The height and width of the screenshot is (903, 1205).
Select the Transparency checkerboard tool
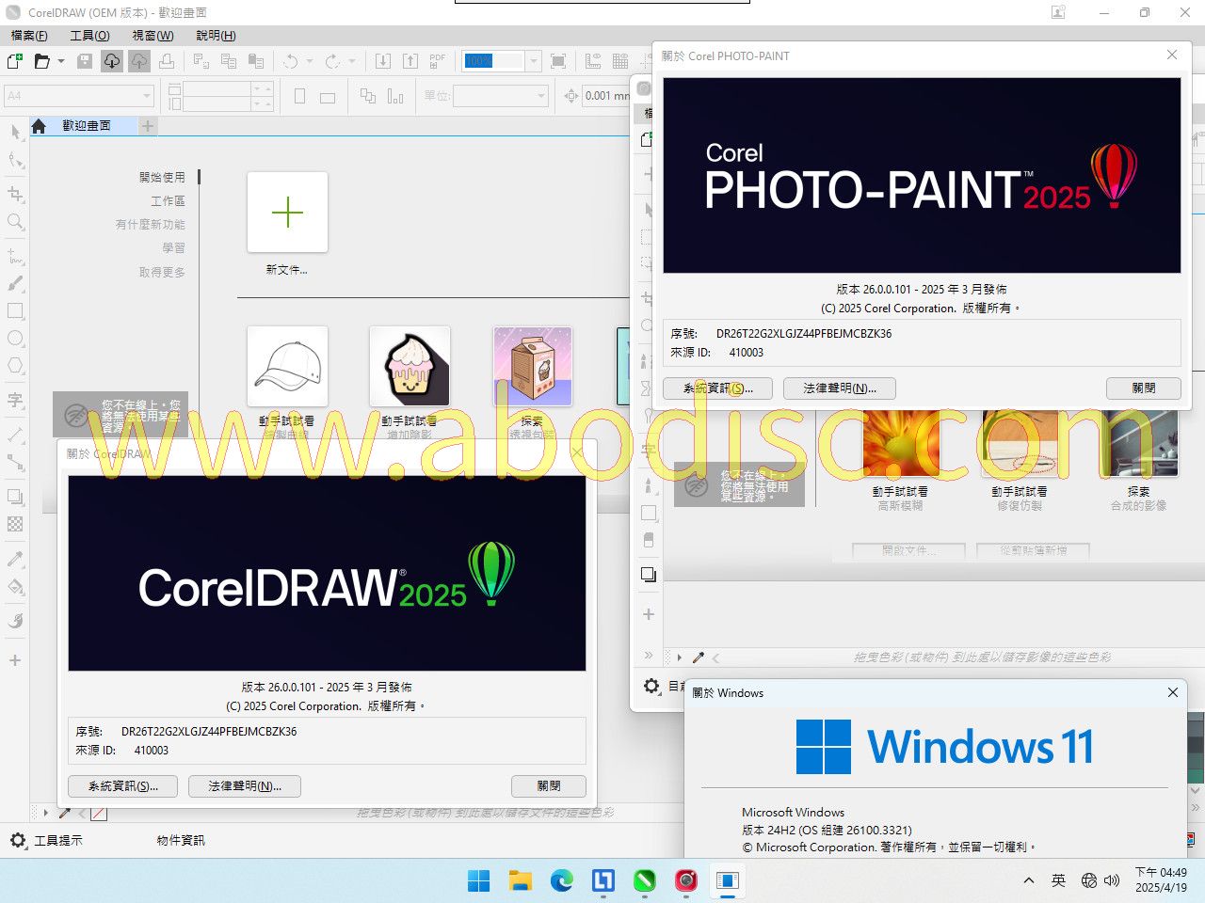point(15,525)
